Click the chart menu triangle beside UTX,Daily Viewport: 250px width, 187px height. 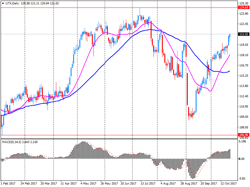click(x=3, y=3)
